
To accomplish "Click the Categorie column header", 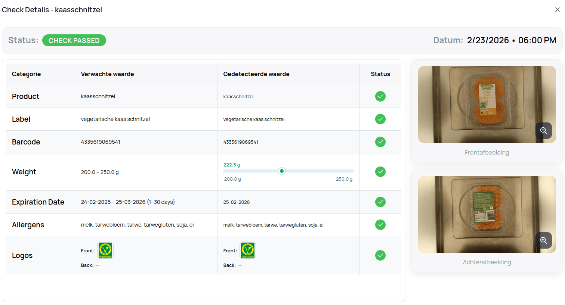I will (x=26, y=74).
